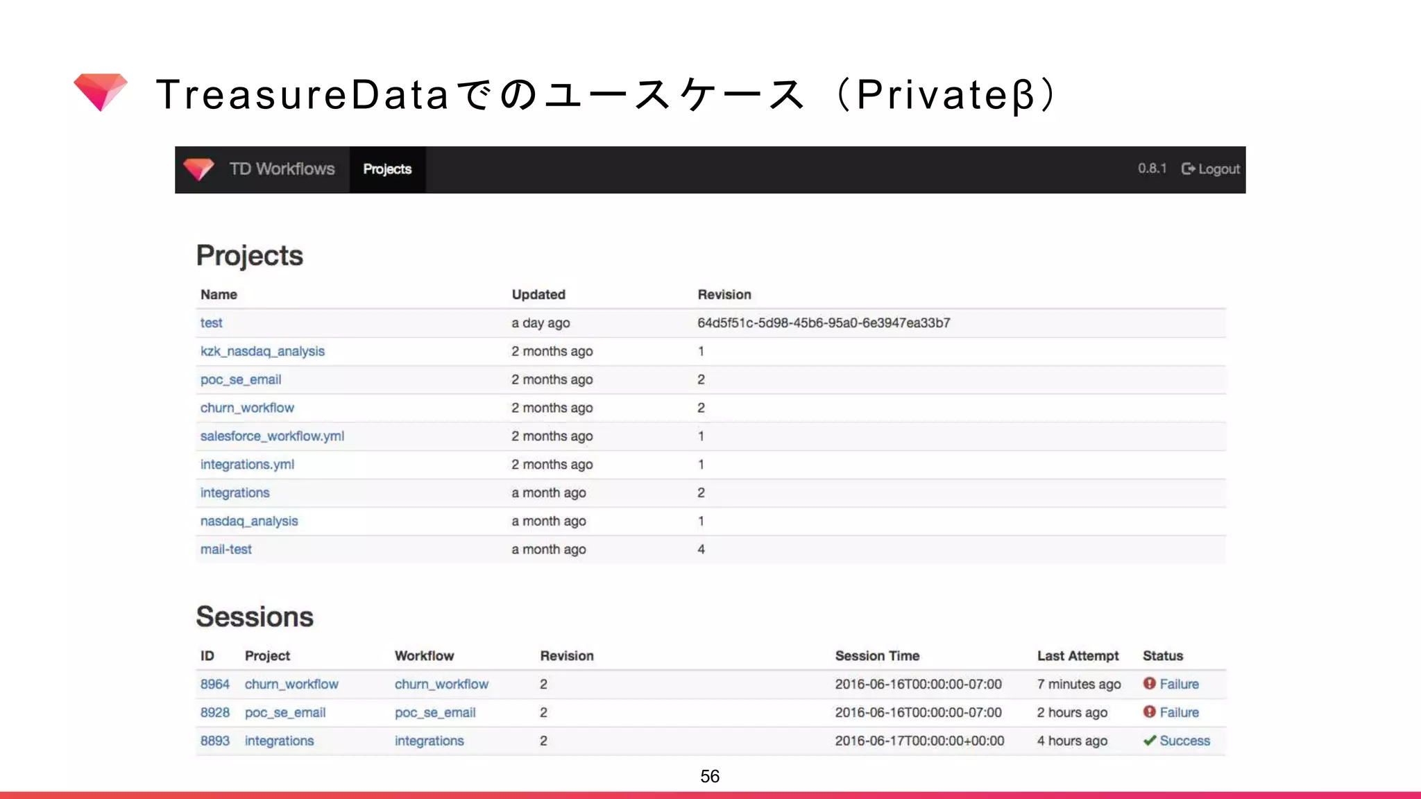1421x799 pixels.
Task: Click the Last Attempt column header
Action: 1078,656
